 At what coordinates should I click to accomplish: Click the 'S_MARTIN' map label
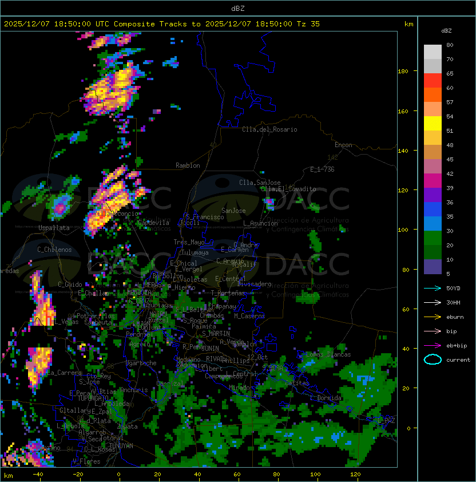click(216, 334)
